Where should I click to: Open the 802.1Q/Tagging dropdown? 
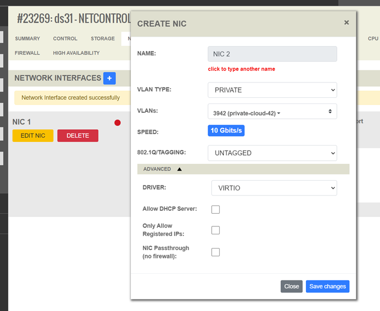pyautogui.click(x=272, y=153)
